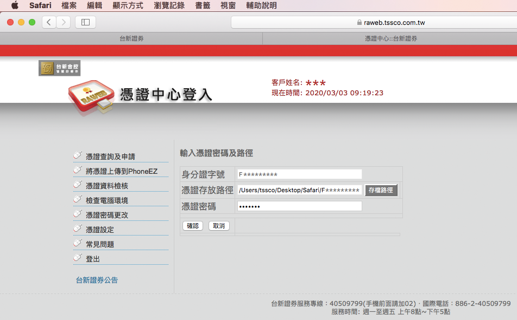This screenshot has width=517, height=320.
Task: Go back to the previous page
Action: click(x=49, y=22)
